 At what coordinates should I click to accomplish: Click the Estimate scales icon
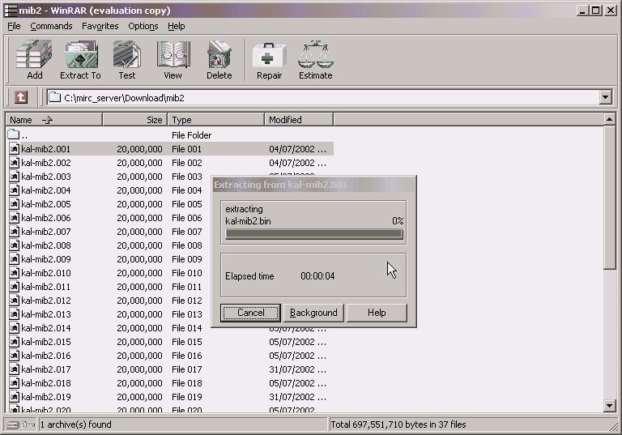click(316, 55)
